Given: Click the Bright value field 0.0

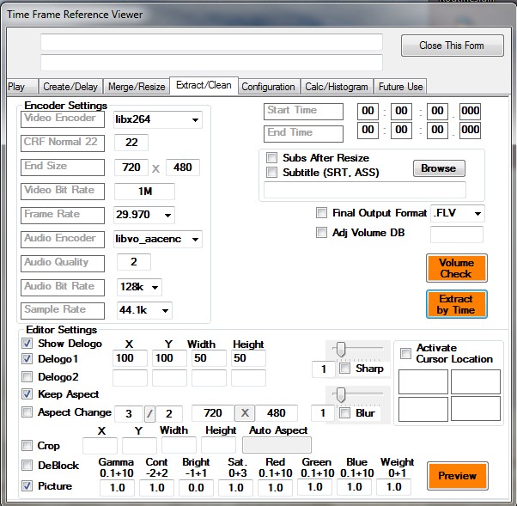Looking at the screenshot, I should (x=196, y=487).
